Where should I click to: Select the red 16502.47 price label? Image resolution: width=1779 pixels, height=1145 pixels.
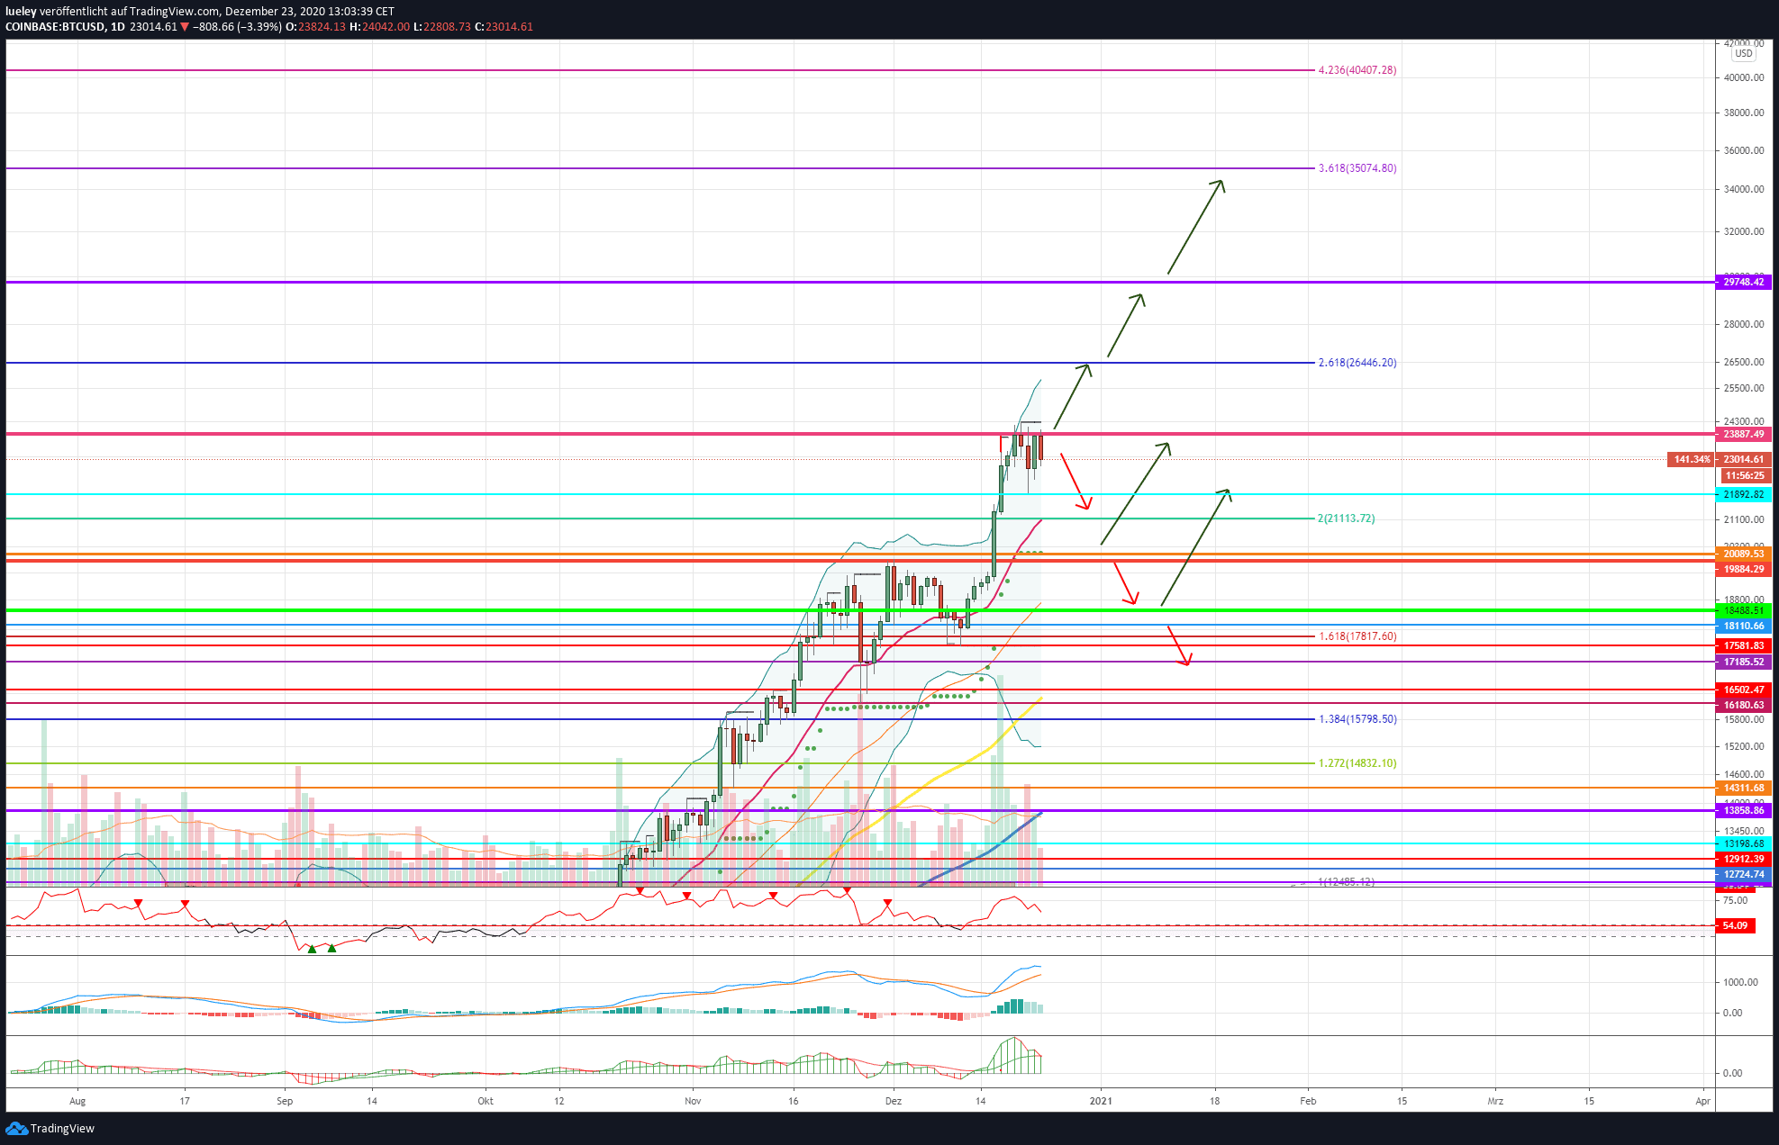[x=1744, y=690]
